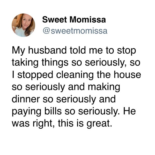Click the word 'husband' in the tweet

(x=47, y=50)
